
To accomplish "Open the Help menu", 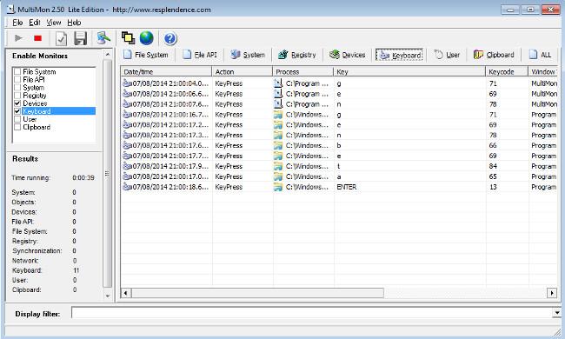I will pyautogui.click(x=74, y=23).
